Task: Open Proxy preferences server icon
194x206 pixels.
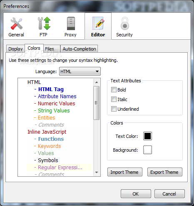Action: tap(71, 23)
